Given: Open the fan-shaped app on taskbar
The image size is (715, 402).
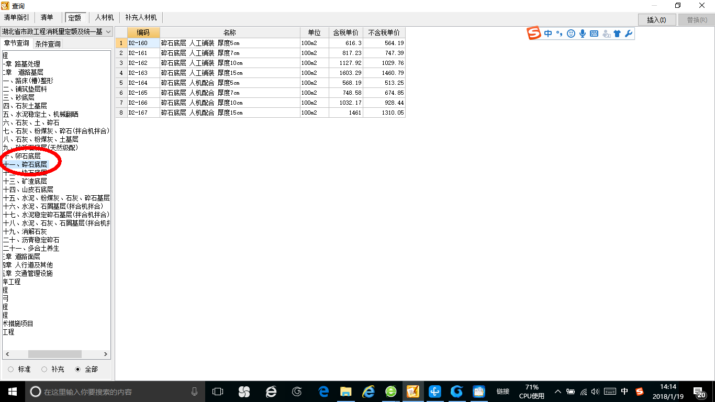Looking at the screenshot, I should pos(244,392).
